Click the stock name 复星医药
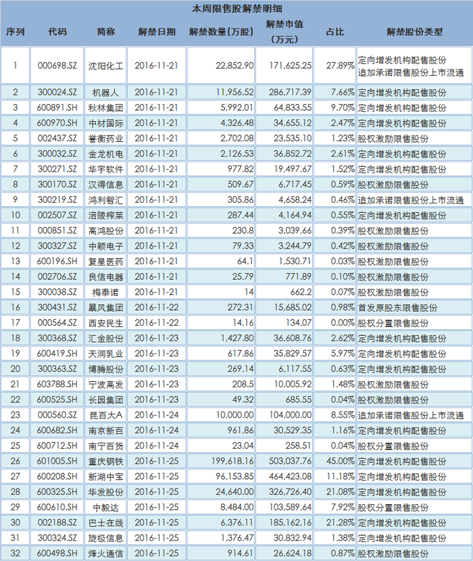The image size is (473, 561). coord(106,262)
